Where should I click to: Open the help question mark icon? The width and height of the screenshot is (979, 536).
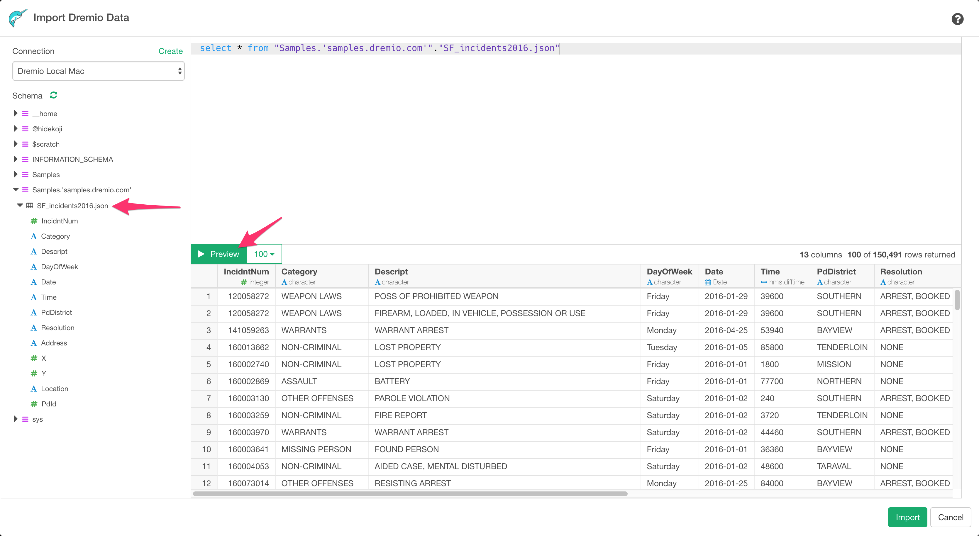click(x=957, y=18)
